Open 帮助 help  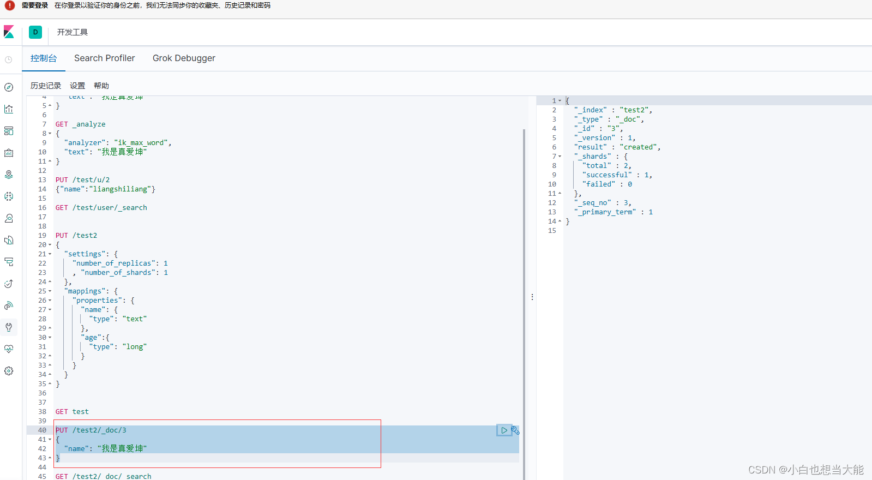(x=101, y=86)
